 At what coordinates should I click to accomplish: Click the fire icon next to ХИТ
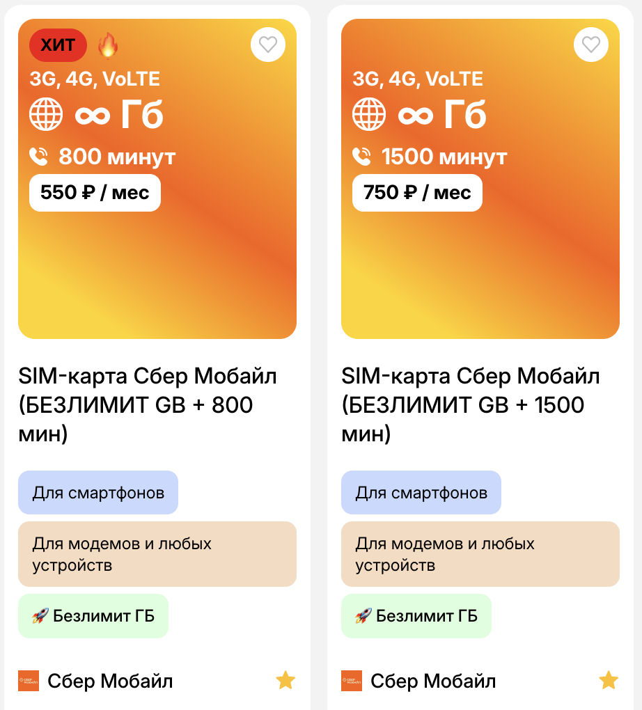[108, 46]
